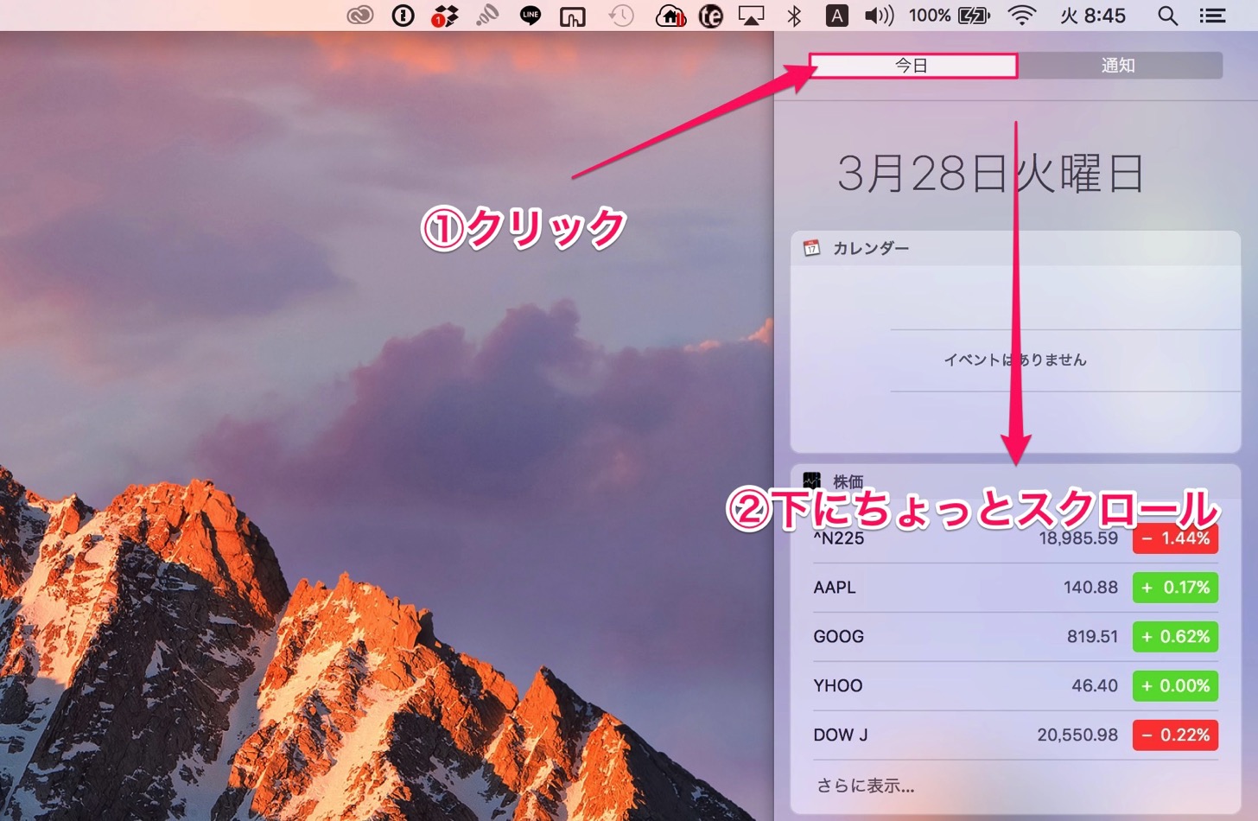This screenshot has width=1258, height=821.
Task: Click the イベントはありません message
Action: (x=1015, y=360)
